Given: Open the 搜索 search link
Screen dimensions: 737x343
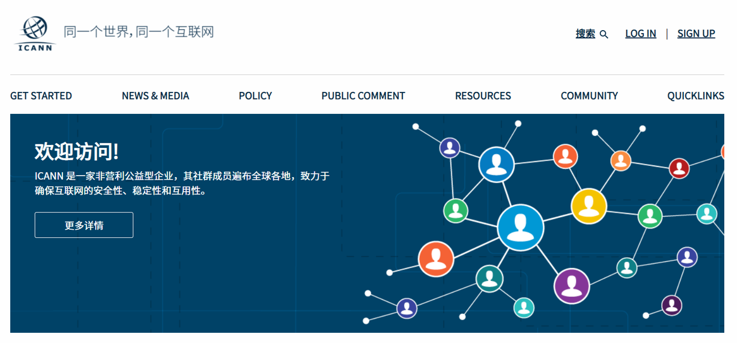Looking at the screenshot, I should pyautogui.click(x=586, y=34).
